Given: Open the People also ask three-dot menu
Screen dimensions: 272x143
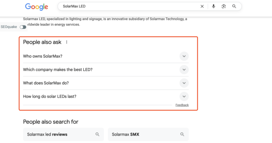Looking at the screenshot, I should pos(67,42).
